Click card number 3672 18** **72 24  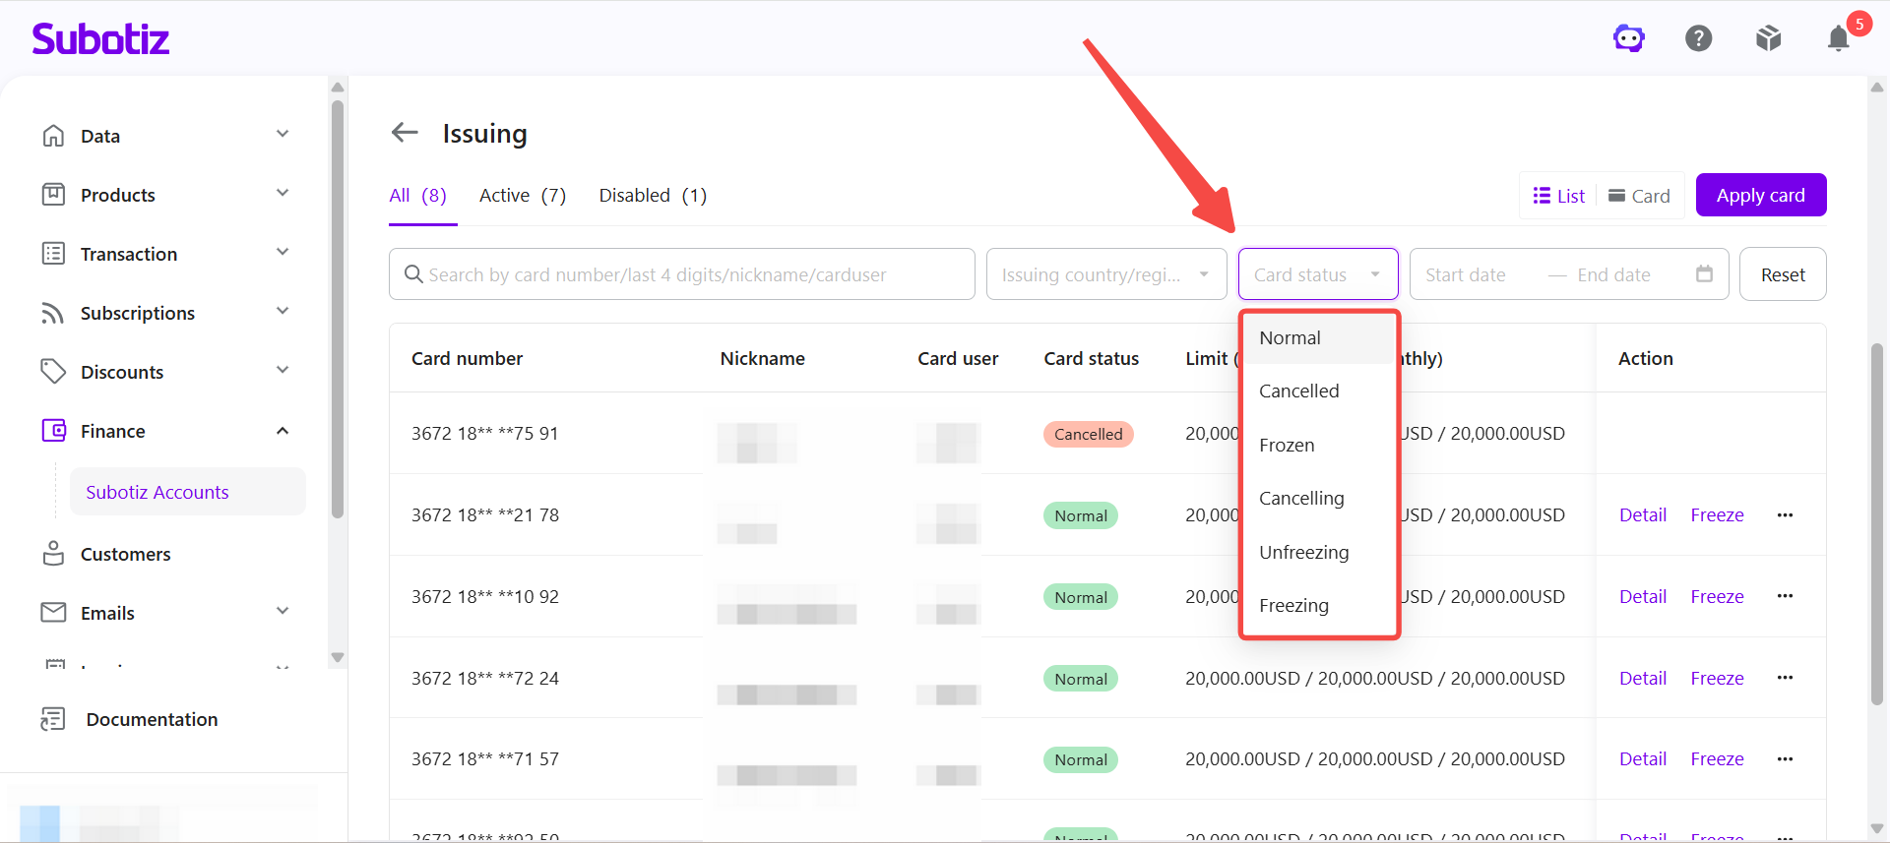pos(485,678)
